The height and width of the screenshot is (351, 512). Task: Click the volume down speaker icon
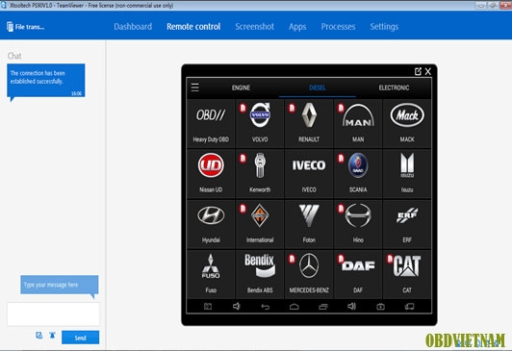(237, 306)
